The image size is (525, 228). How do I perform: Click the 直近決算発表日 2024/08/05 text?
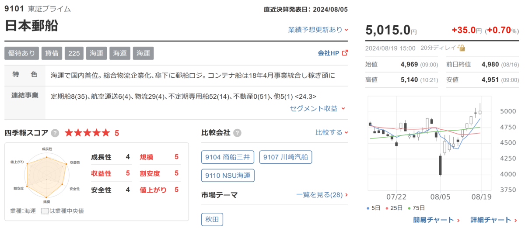pos(306,9)
